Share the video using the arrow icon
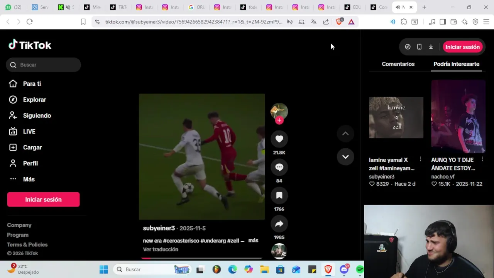 pyautogui.click(x=279, y=224)
